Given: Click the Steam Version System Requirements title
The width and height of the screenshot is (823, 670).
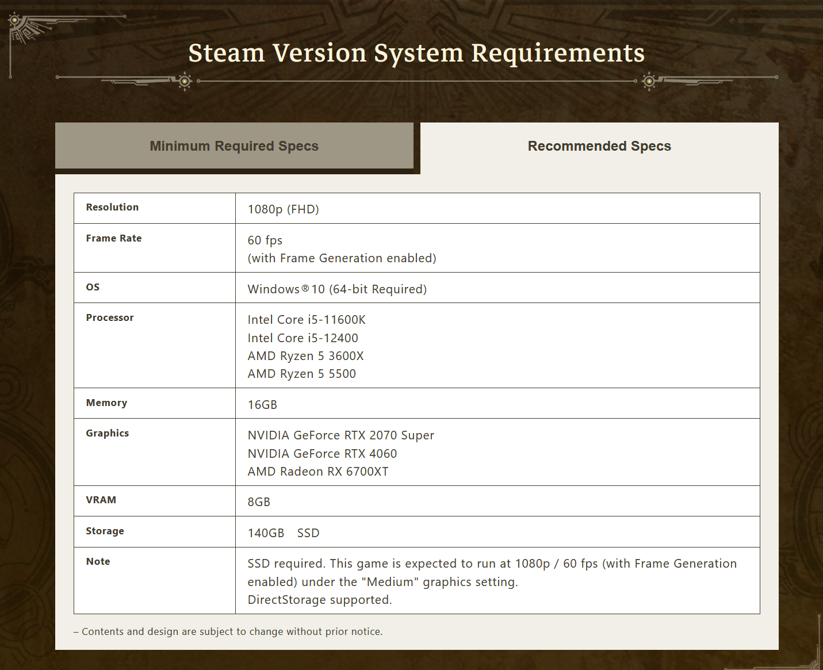Looking at the screenshot, I should [x=416, y=52].
